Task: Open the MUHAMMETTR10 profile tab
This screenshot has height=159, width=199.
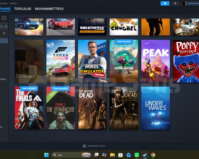Action: tap(49, 9)
